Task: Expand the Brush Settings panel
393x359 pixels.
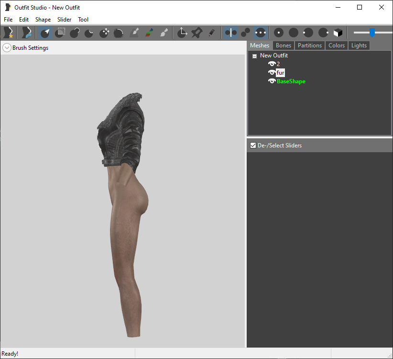Action: click(x=7, y=48)
